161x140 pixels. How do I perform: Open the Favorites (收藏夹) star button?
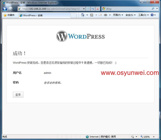click(x=9, y=15)
